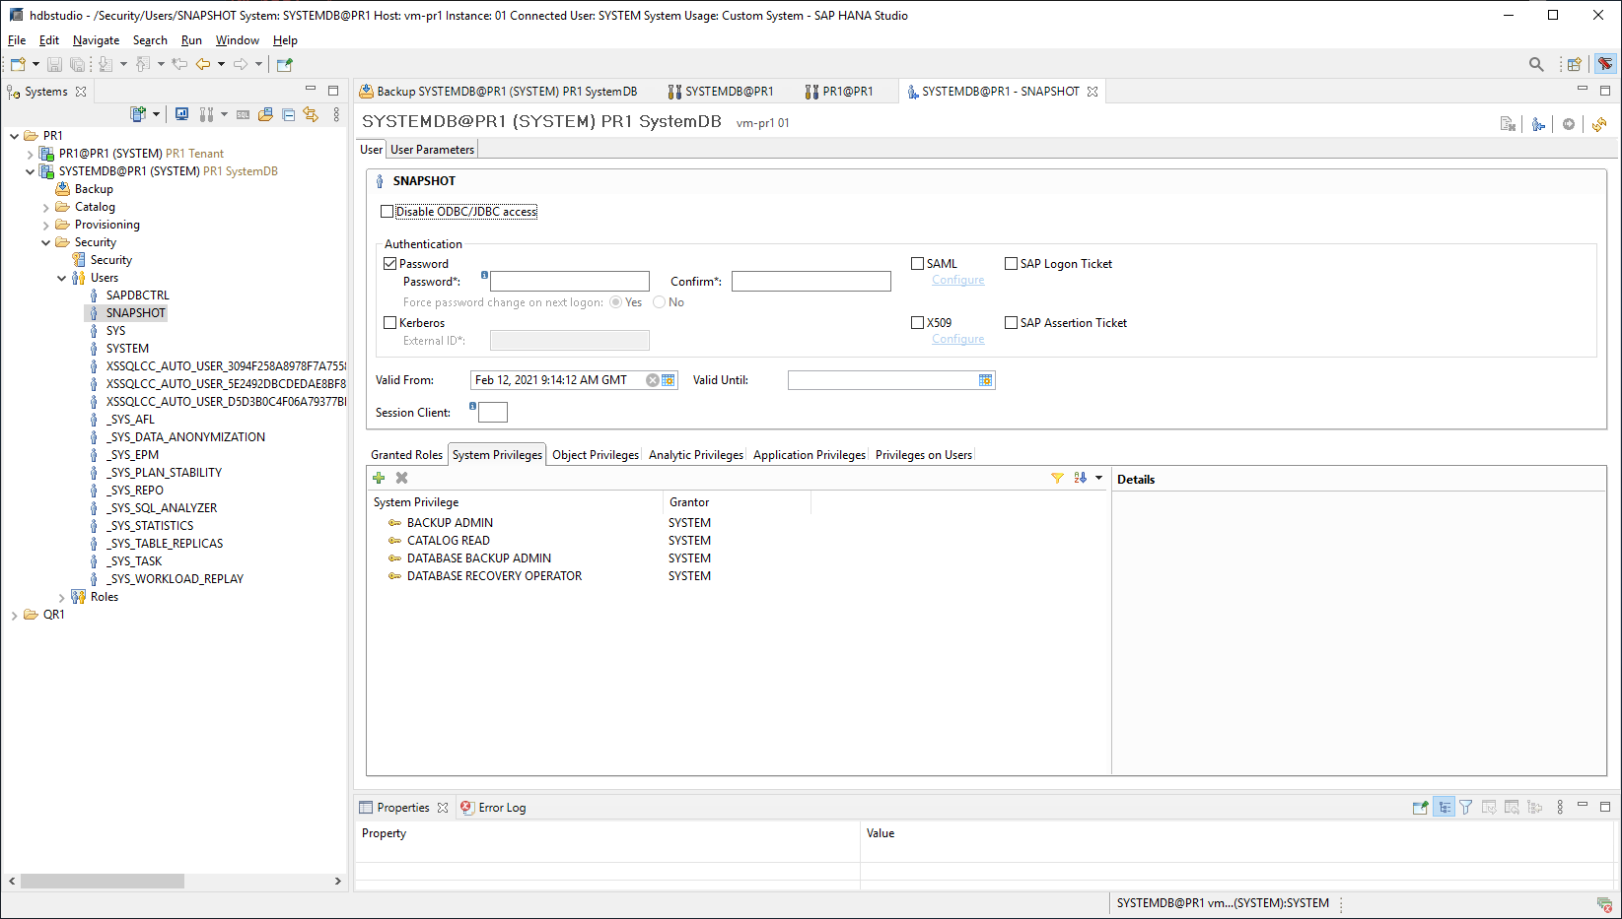Viewport: 1622px width, 919px height.
Task: Enable the Disable ODBC/JDBC access checkbox
Action: pos(388,212)
